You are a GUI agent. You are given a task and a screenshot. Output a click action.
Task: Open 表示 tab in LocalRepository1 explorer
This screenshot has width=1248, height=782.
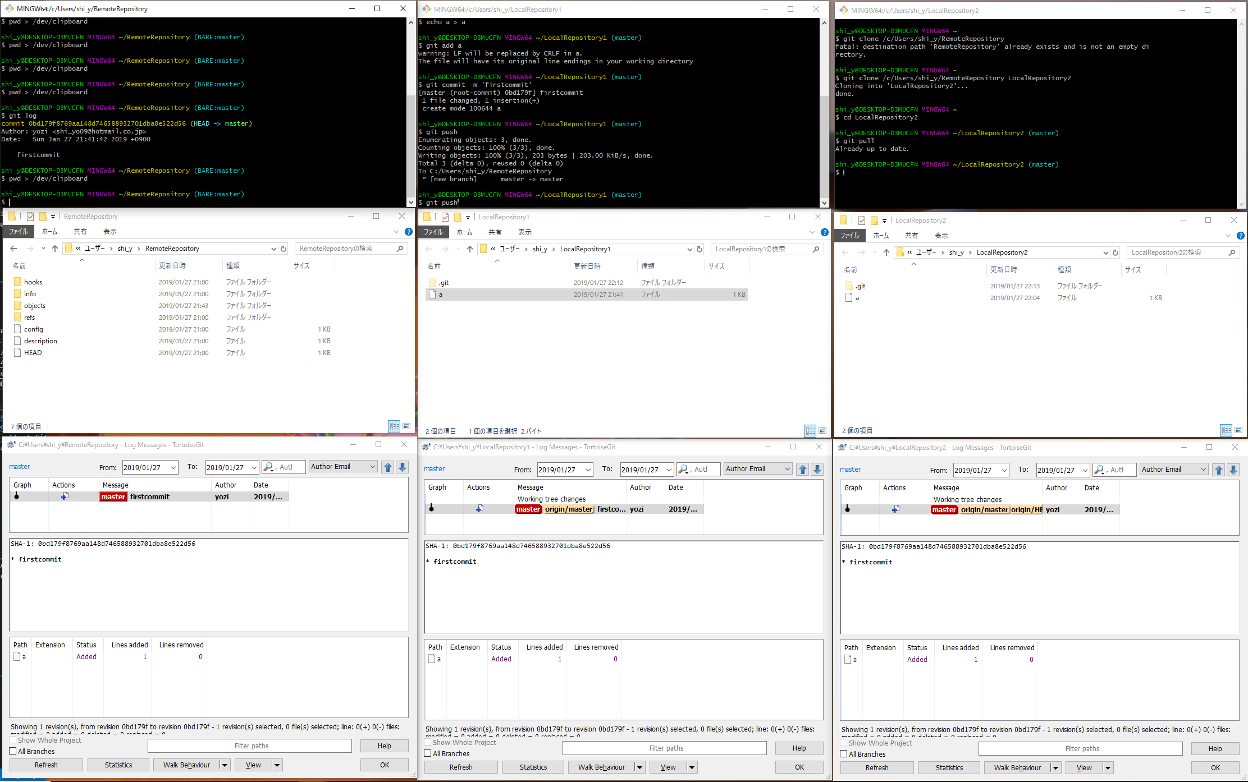coord(524,232)
